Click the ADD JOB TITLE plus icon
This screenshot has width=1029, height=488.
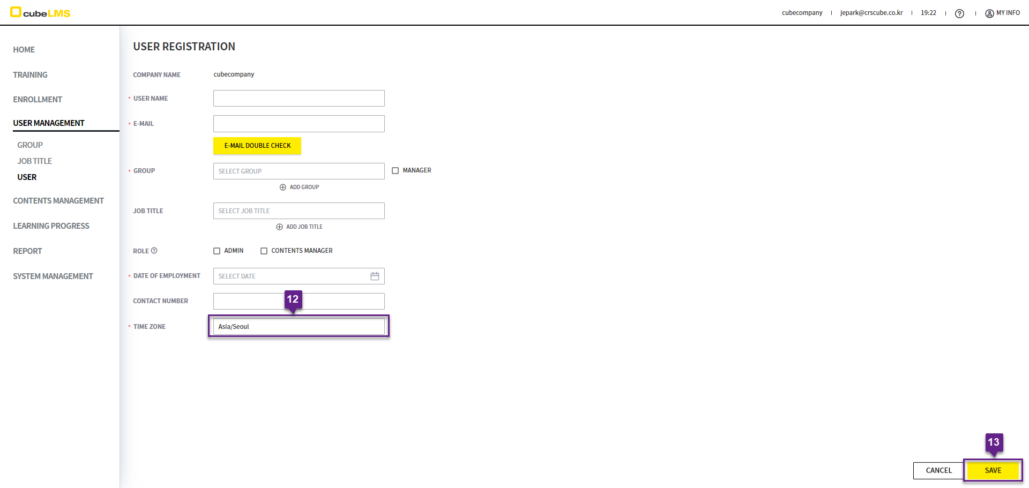(x=279, y=227)
